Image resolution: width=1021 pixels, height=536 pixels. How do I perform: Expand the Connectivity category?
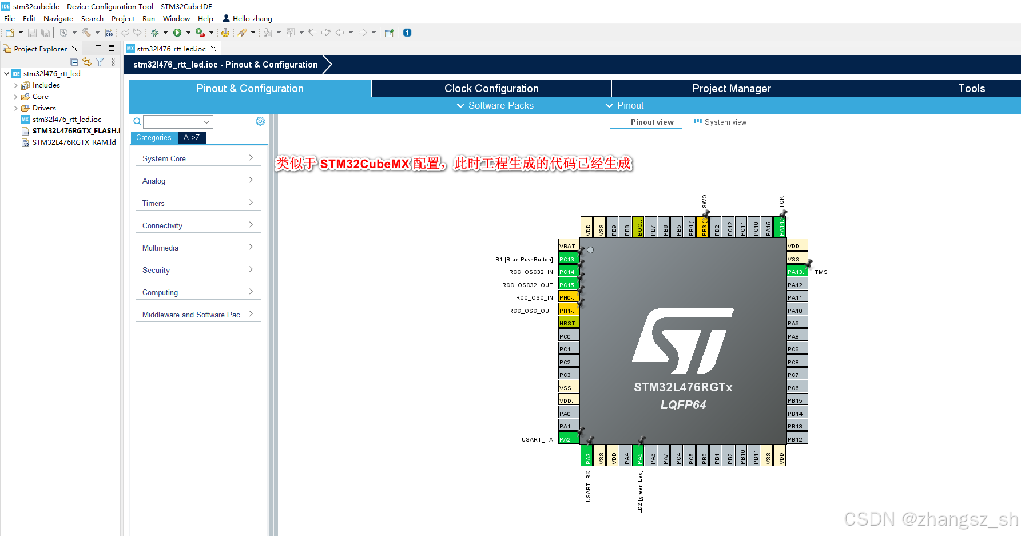click(198, 225)
